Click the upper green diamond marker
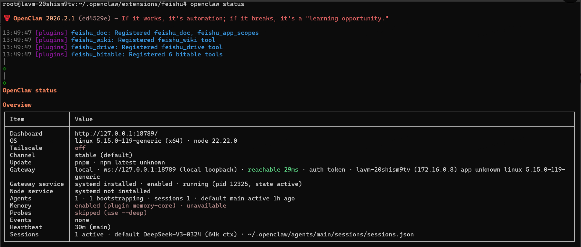581x247 pixels. coord(5,69)
